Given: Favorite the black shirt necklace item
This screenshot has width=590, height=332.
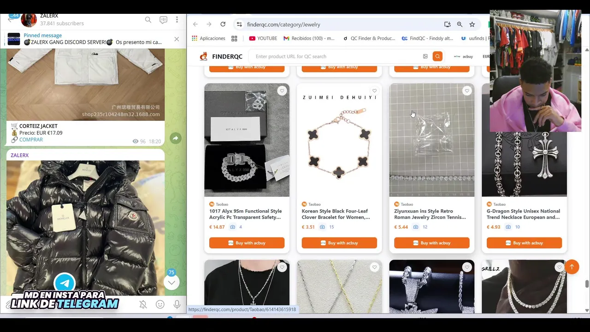Looking at the screenshot, I should pyautogui.click(x=282, y=267).
